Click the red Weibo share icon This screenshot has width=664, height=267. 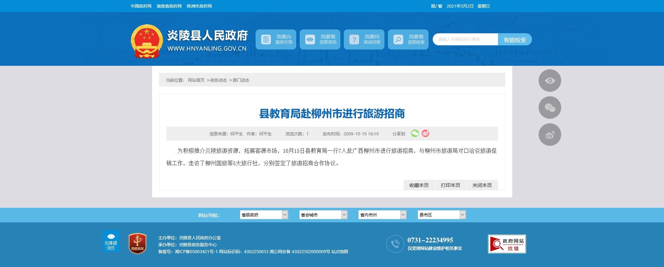425,133
